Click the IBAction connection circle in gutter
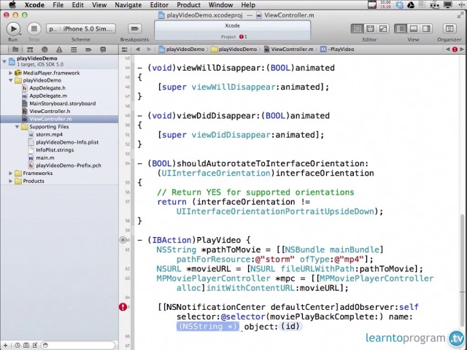 [x=123, y=240]
